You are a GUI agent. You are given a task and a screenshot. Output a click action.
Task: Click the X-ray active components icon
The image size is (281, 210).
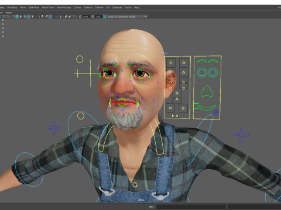tap(70, 16)
